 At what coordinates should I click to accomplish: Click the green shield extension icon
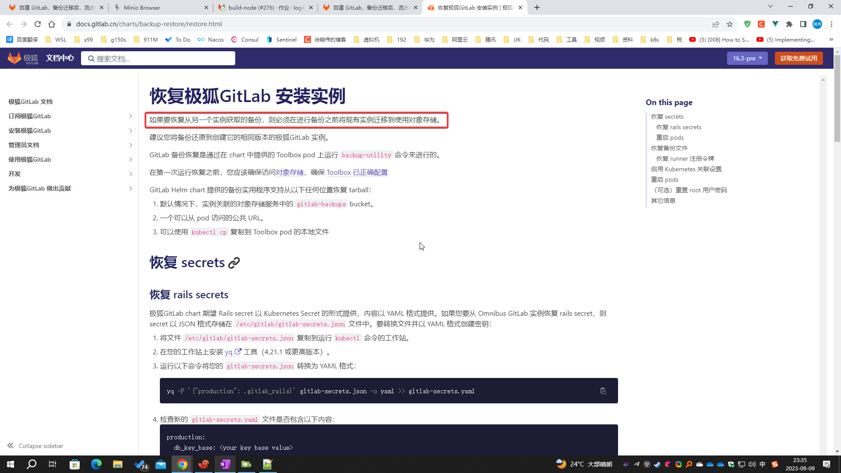coord(747,24)
